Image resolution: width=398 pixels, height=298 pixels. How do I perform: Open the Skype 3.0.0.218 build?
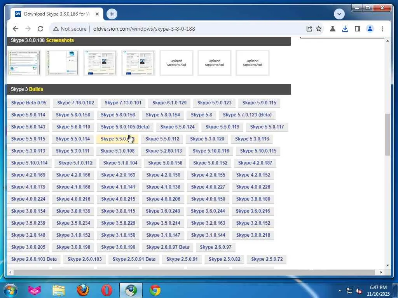tap(253, 235)
